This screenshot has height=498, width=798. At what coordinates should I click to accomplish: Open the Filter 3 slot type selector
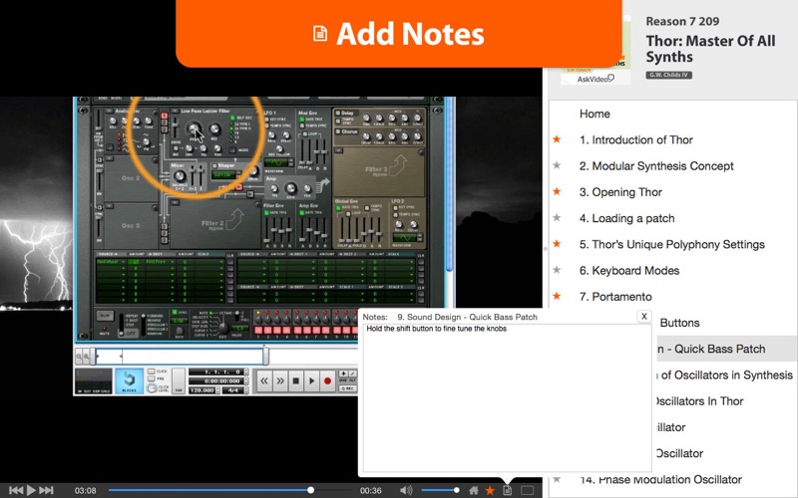339,151
